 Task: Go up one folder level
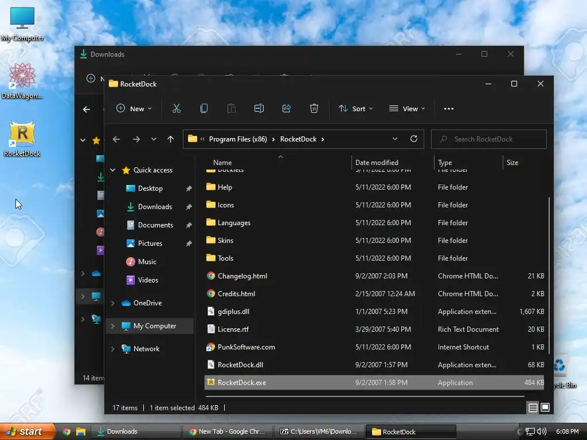tap(171, 139)
